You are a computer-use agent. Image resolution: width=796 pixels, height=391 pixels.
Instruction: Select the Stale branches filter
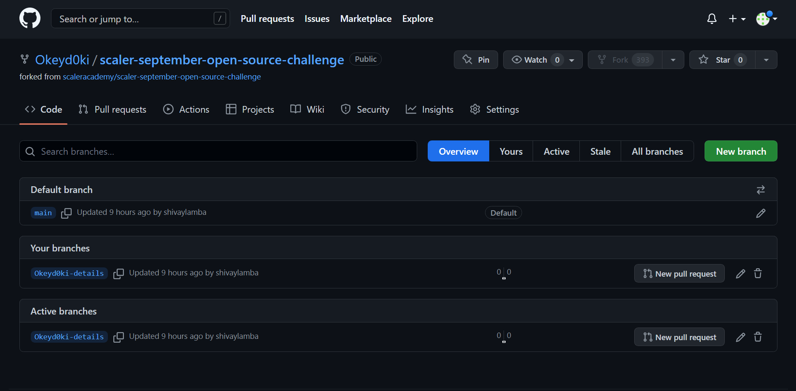pyautogui.click(x=600, y=151)
